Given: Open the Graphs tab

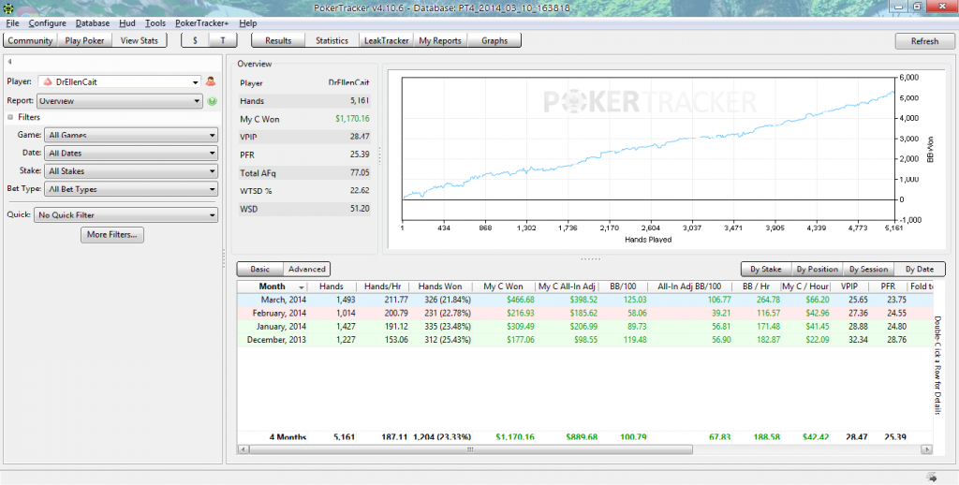Looking at the screenshot, I should [x=494, y=41].
